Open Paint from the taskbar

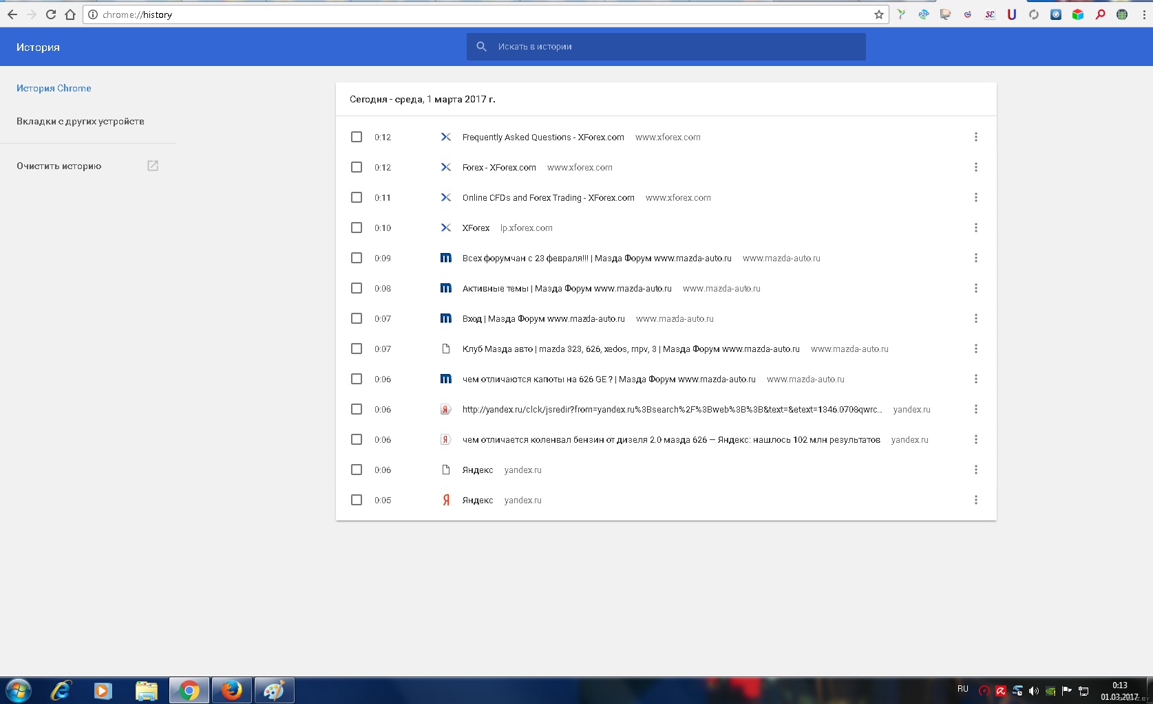tap(274, 690)
